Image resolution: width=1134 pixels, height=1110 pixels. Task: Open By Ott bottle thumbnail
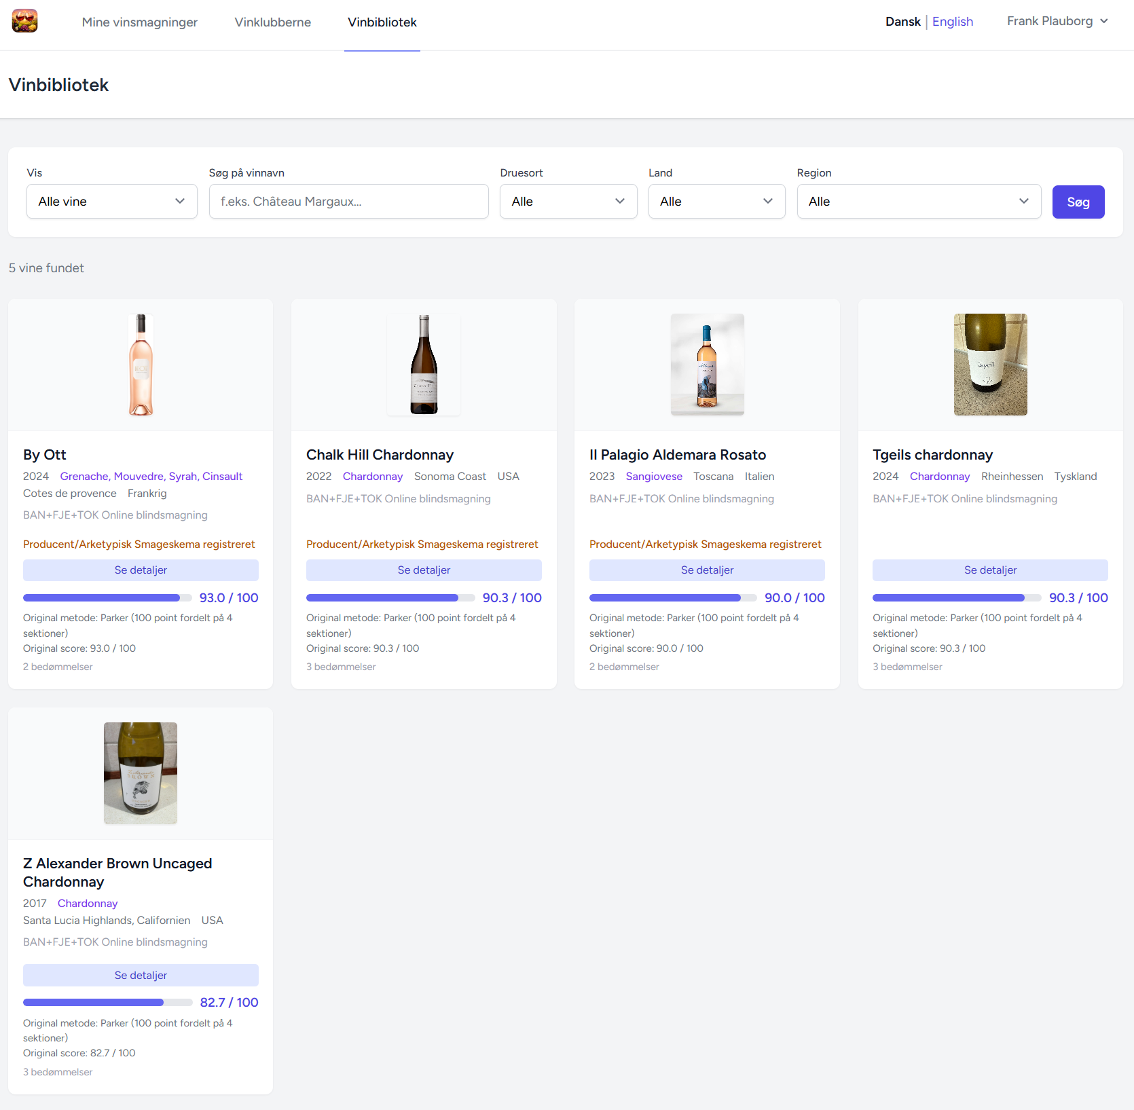[141, 365]
